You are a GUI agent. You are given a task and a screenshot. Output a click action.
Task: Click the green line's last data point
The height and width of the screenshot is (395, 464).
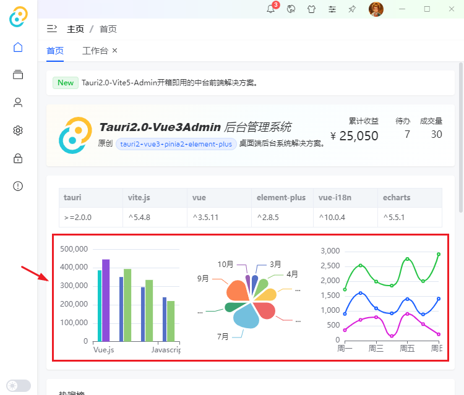pos(439,254)
